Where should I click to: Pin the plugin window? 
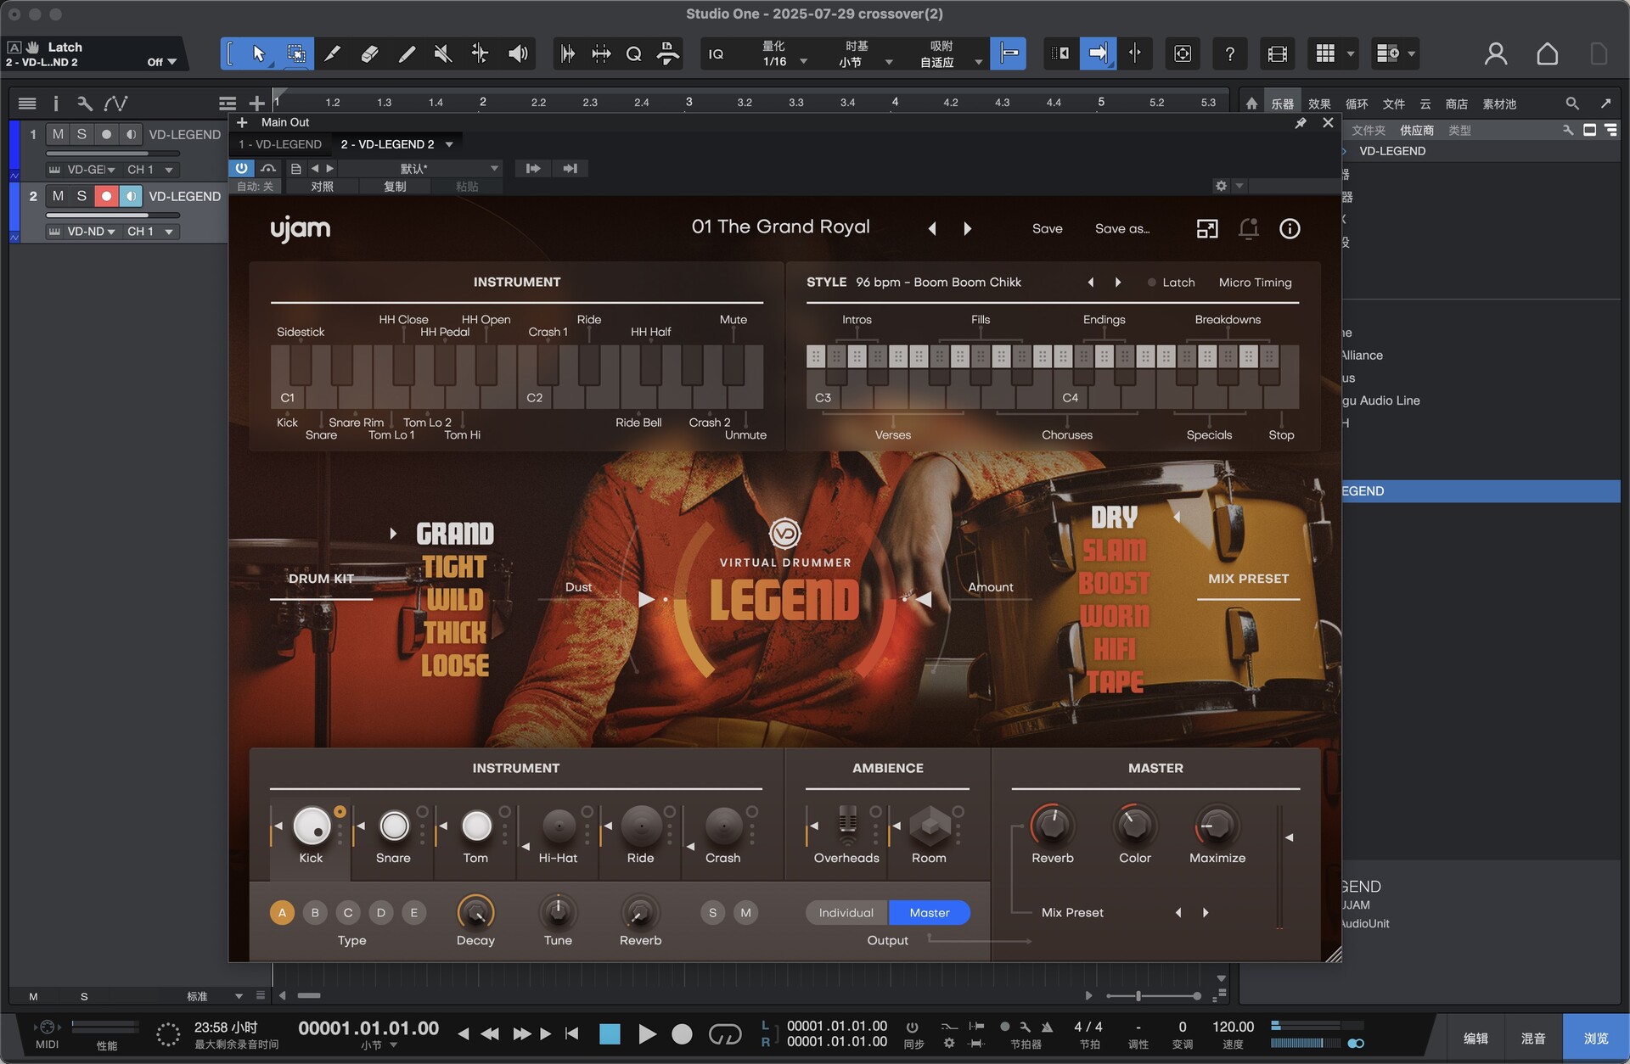[x=1300, y=124]
